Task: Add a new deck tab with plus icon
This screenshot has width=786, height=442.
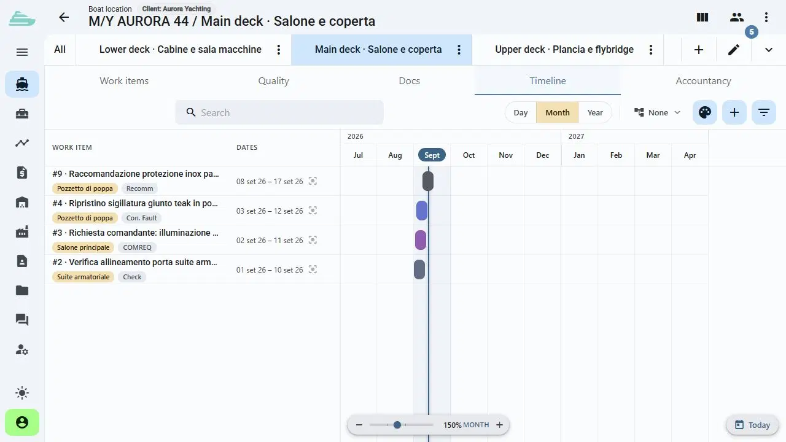Action: (699, 50)
